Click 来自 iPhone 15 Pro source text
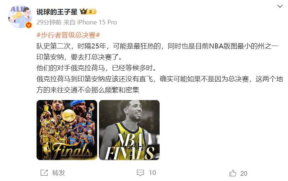Image resolution: width=288 pixels, height=181 pixels. (x=90, y=22)
